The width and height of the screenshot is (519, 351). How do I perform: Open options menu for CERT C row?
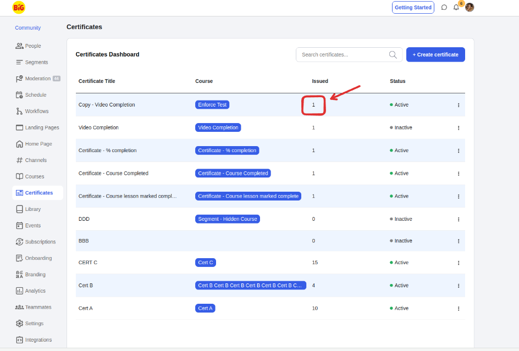(459, 263)
